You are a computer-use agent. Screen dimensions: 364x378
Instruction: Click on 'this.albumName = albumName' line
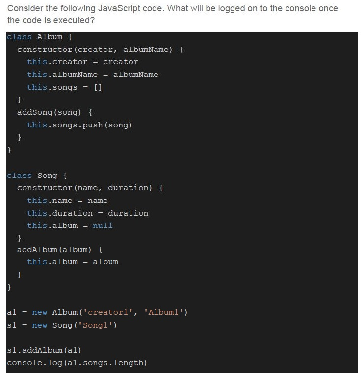[93, 75]
